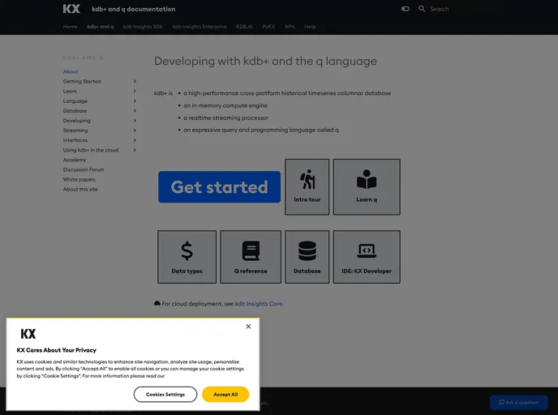This screenshot has width=558, height=415.
Task: Open Academy in the sidebar
Action: click(75, 160)
